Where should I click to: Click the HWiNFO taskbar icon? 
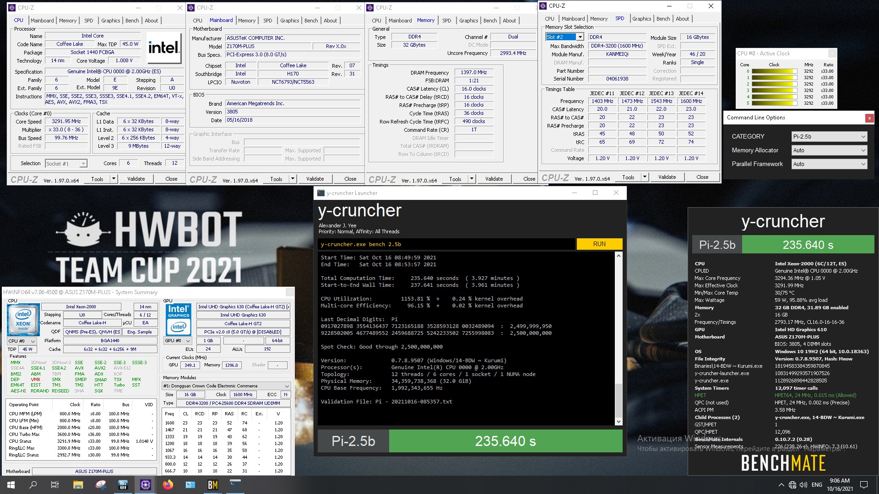123,485
